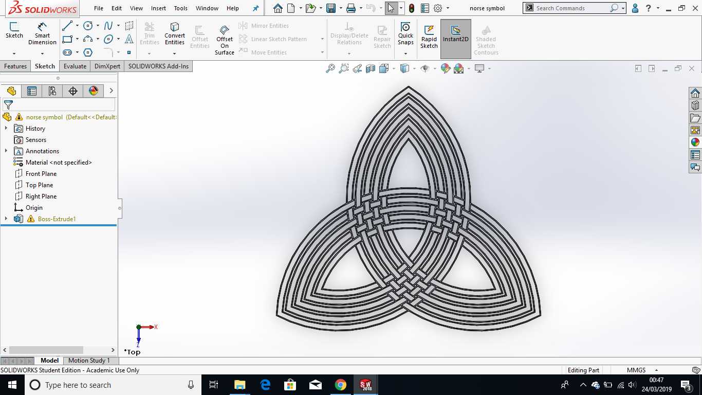
Task: Open Apply Scene icon
Action: [459, 68]
